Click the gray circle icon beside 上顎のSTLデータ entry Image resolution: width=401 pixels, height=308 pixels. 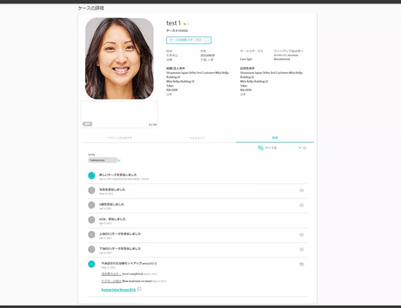click(x=91, y=235)
